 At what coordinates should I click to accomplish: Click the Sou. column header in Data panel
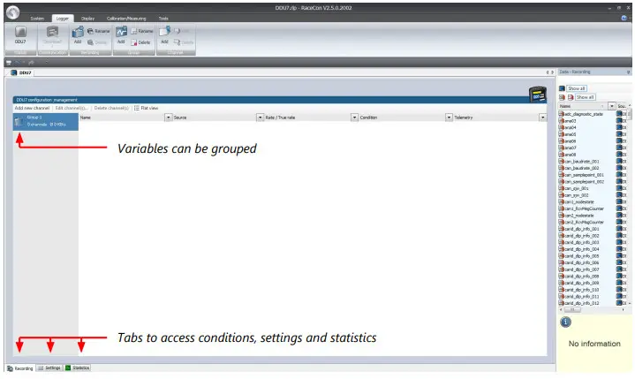pos(622,106)
